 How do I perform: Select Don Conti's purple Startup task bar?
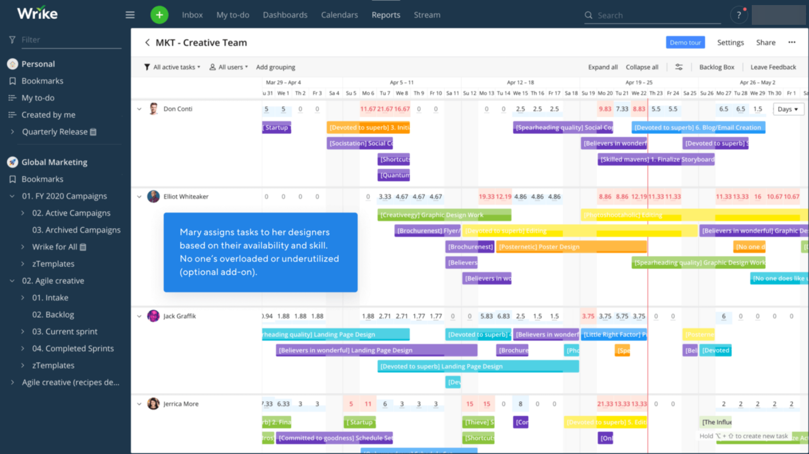(276, 128)
